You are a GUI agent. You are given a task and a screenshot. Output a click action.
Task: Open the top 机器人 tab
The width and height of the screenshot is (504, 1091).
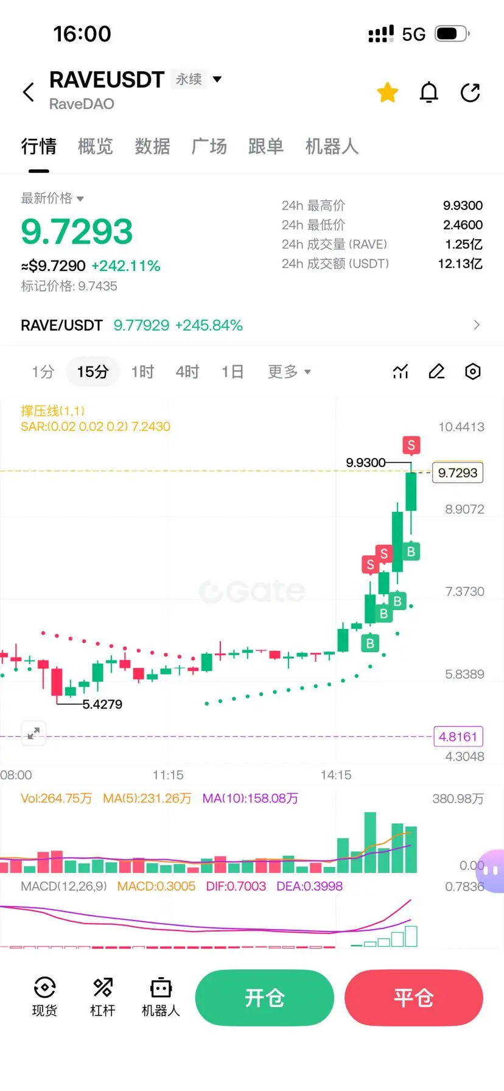332,146
